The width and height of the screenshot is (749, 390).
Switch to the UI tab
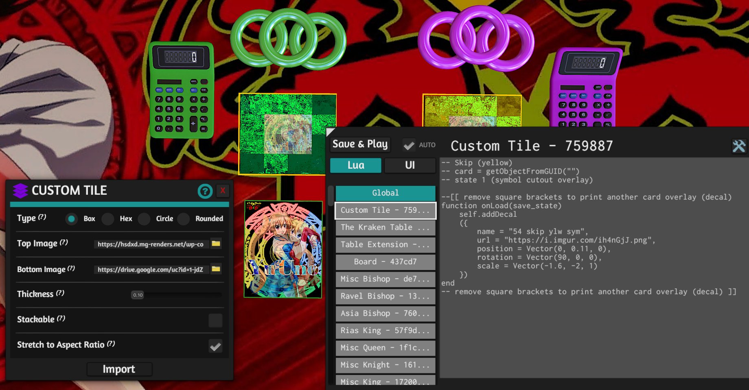point(410,165)
